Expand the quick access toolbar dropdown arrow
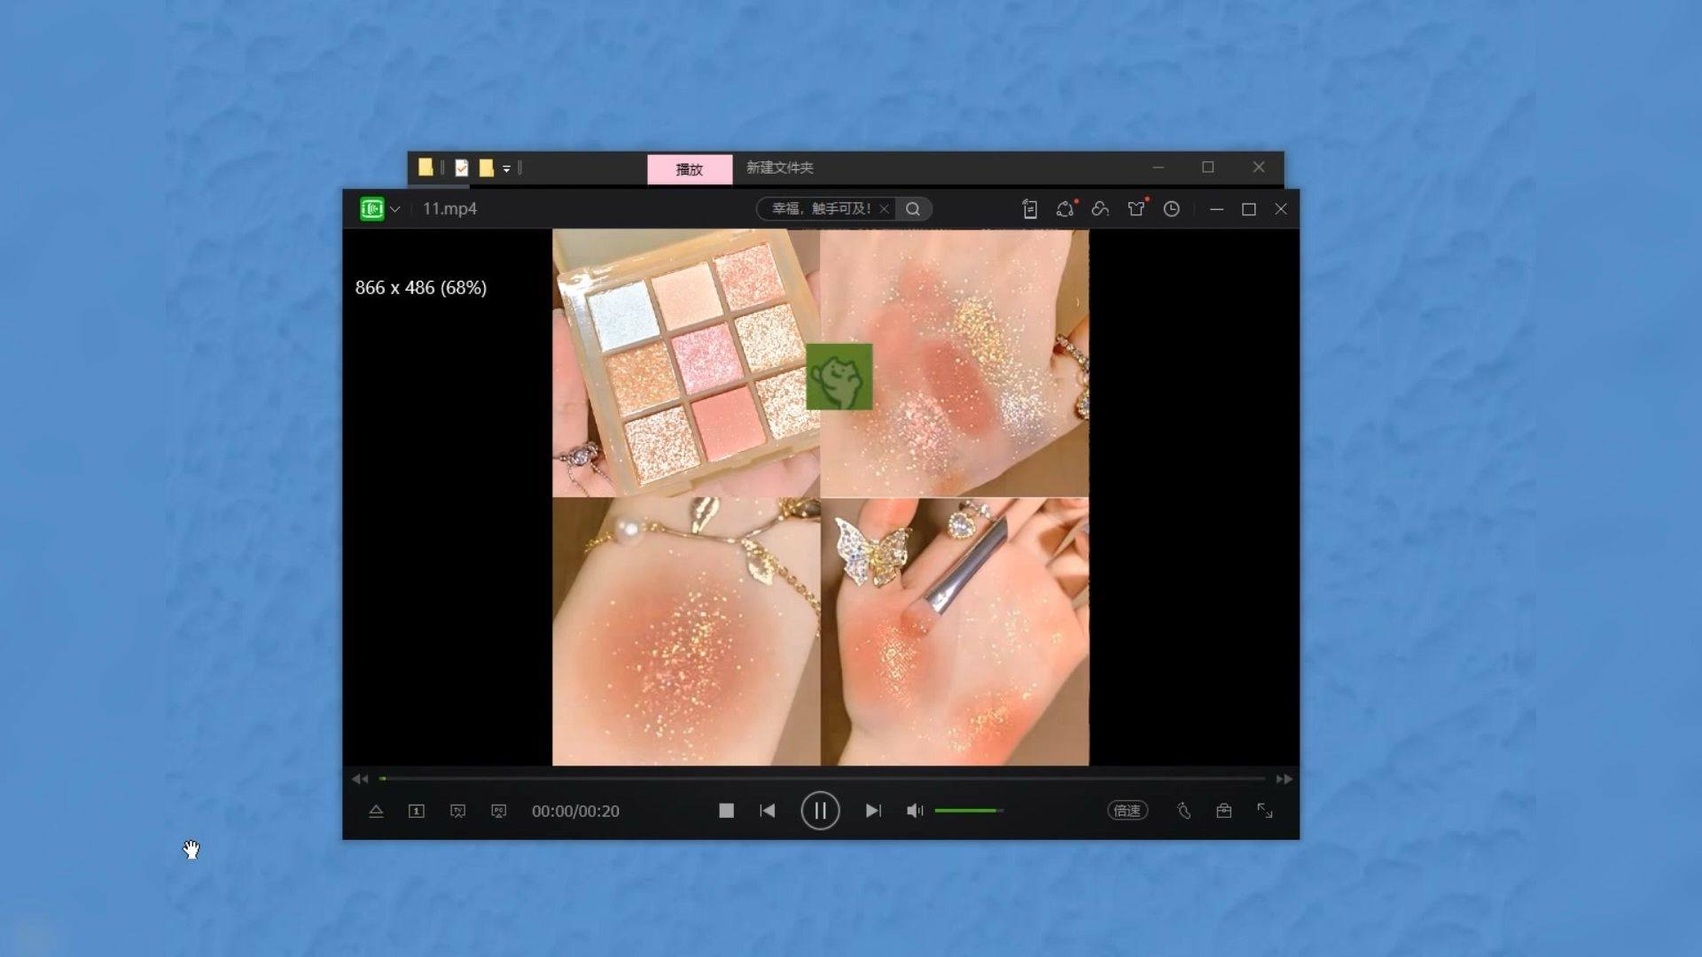This screenshot has width=1702, height=957. point(506,168)
